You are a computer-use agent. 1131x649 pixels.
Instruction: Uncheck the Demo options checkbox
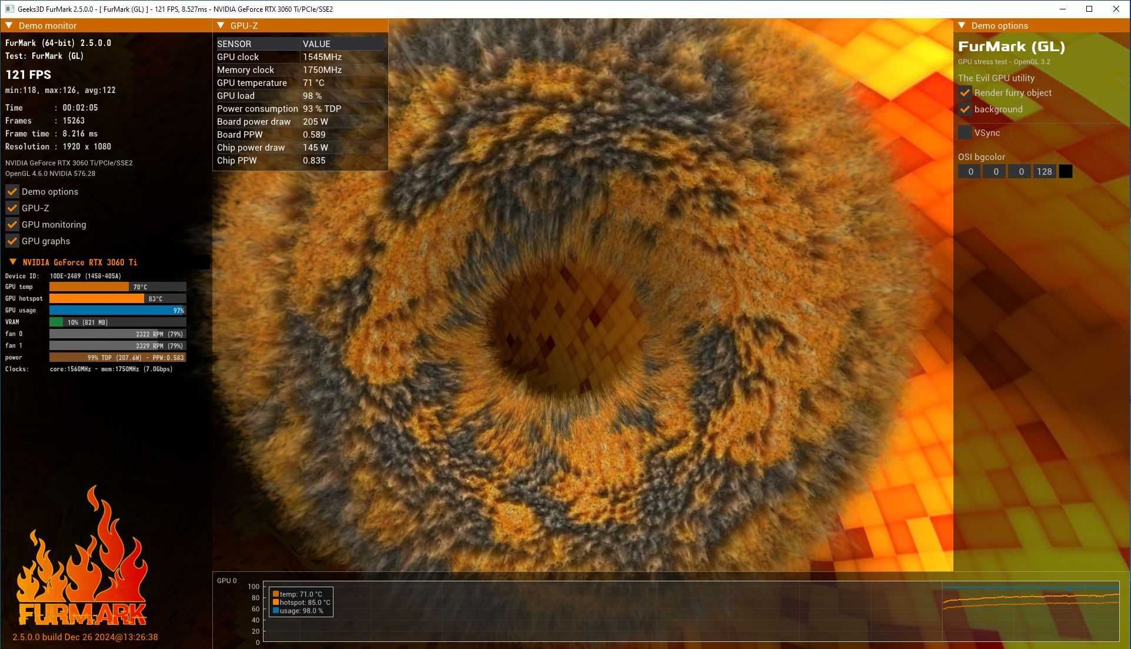coord(12,191)
